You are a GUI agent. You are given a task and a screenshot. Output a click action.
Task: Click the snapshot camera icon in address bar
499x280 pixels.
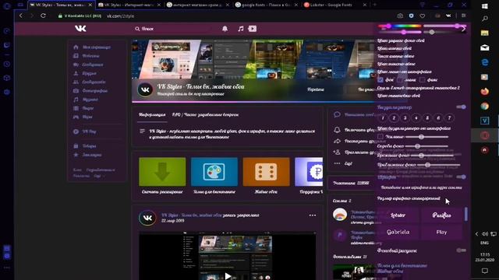pyautogui.click(x=400, y=16)
